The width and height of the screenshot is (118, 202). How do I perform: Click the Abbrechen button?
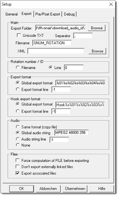point(48,189)
